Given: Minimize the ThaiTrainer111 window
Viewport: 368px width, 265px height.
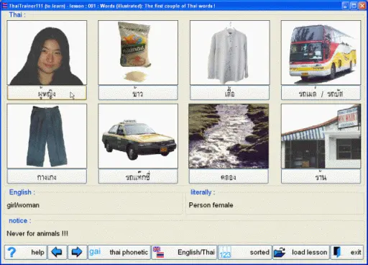Looking at the screenshot, I should pyautogui.click(x=345, y=6).
